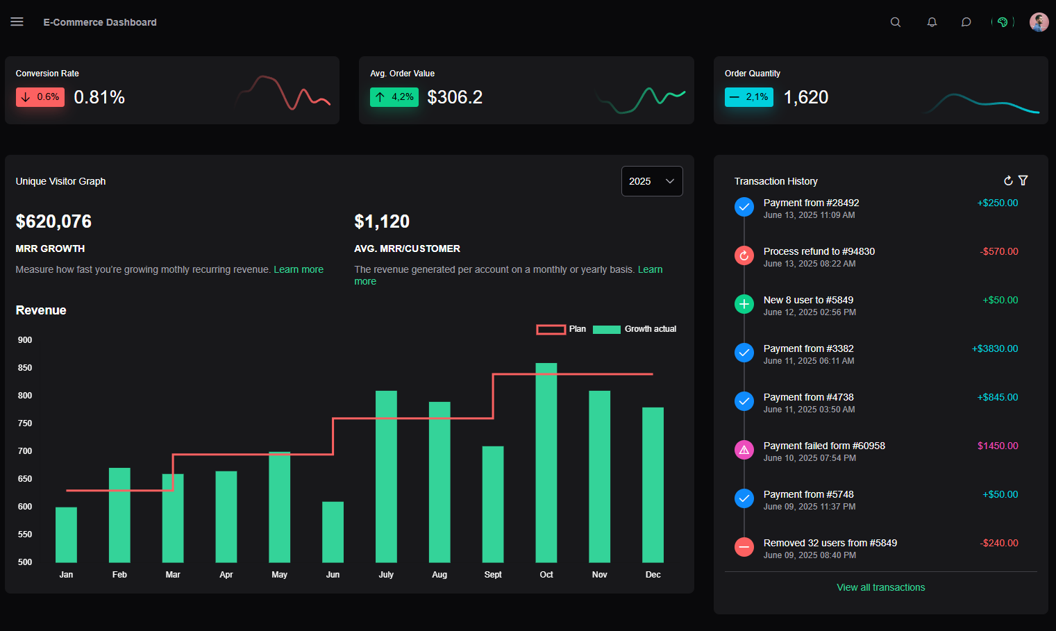Image resolution: width=1056 pixels, height=631 pixels.
Task: Expand the Conversion Rate decrease badge
Action: pyautogui.click(x=40, y=97)
